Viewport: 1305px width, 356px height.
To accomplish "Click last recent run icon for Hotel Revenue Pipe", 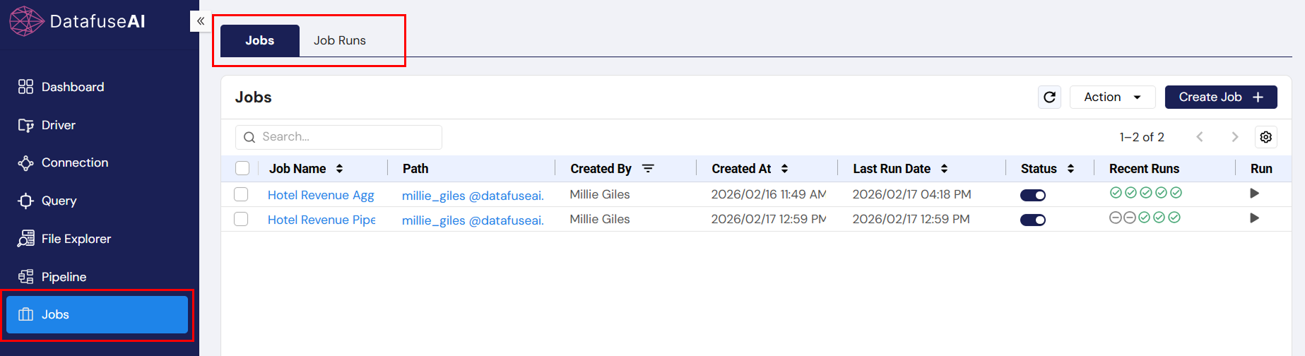I will 1174,218.
